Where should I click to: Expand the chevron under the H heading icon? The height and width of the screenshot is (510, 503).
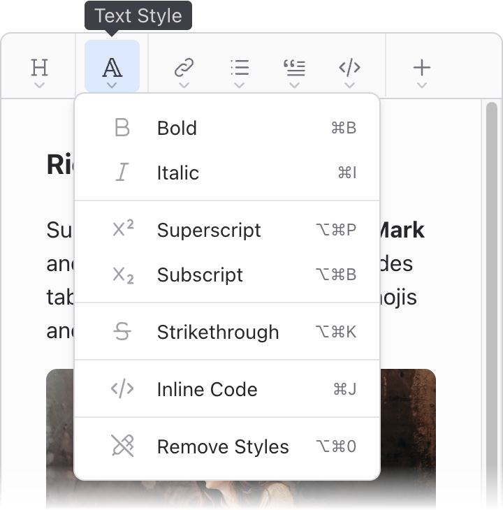(x=39, y=85)
